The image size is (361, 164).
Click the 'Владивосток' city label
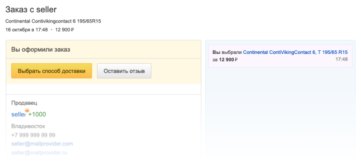pos(28,126)
